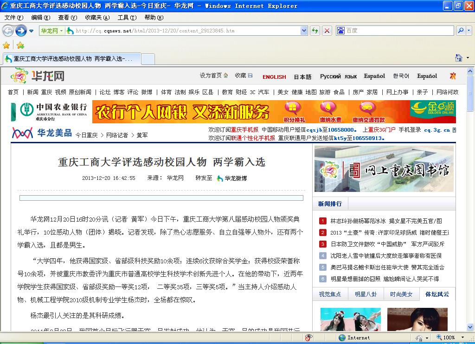Click inside the 百度 search input box
The width and height of the screenshot is (475, 344).
click(399, 31)
